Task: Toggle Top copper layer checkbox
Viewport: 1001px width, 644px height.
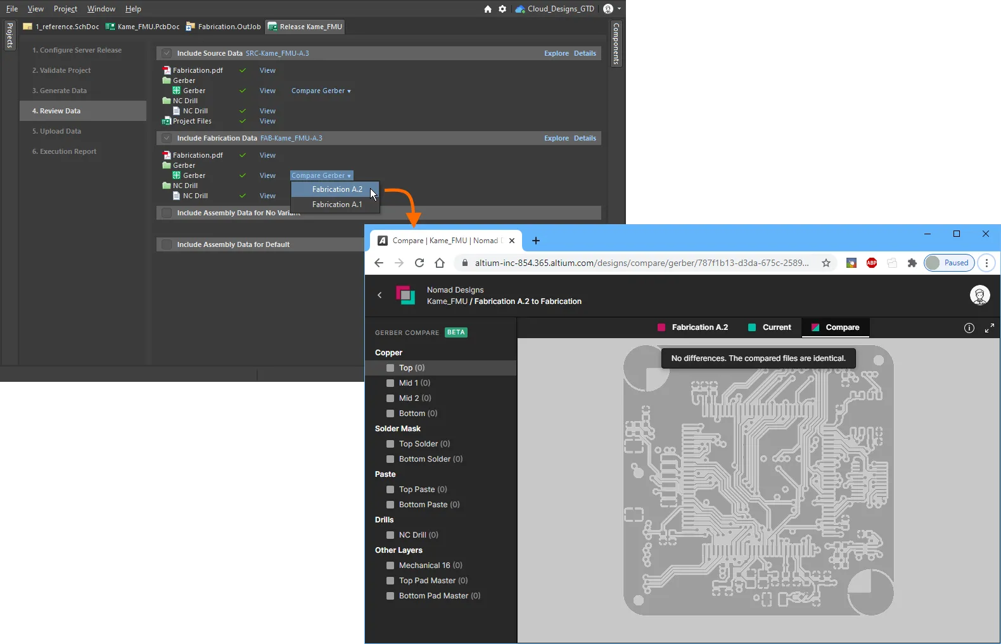Action: pyautogui.click(x=390, y=368)
